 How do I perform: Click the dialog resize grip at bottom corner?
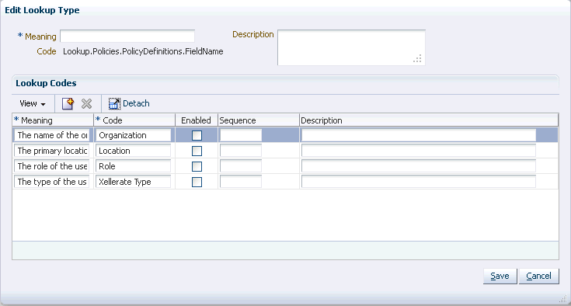pos(563,299)
